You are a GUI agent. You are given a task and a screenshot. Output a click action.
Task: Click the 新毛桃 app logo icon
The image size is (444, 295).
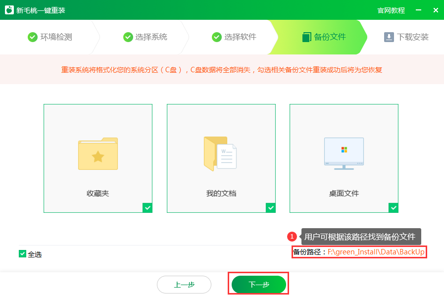9,10
